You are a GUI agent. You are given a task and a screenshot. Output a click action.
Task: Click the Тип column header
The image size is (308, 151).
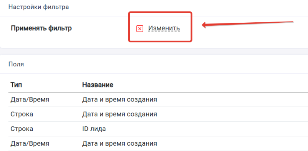pyautogui.click(x=16, y=85)
